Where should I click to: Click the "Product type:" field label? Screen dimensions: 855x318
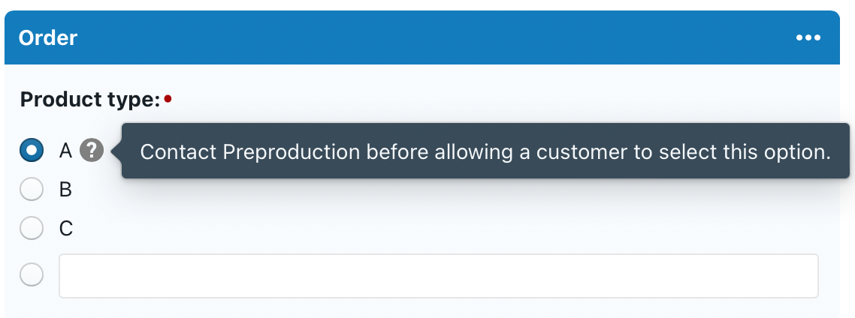coord(90,100)
